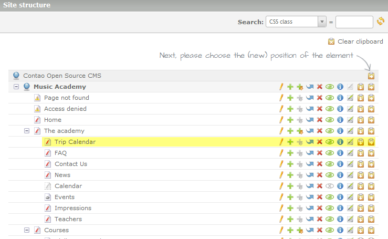This screenshot has height=239, width=388.
Task: Show info details for News page
Action: coord(340,175)
